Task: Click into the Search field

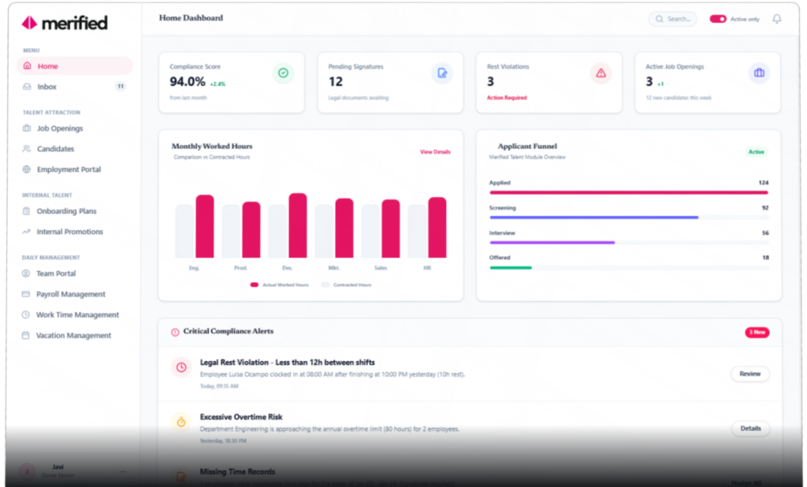Action: click(672, 19)
